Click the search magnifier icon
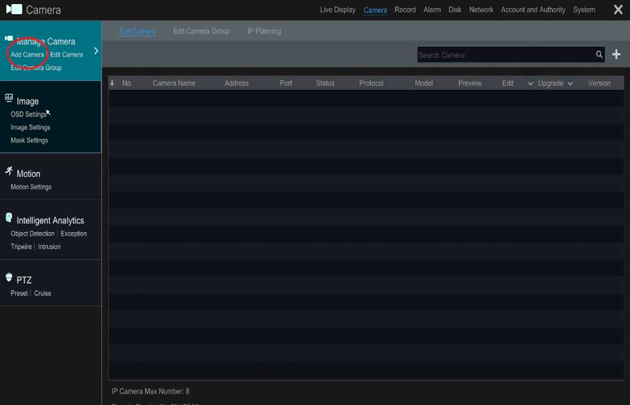 coord(599,54)
